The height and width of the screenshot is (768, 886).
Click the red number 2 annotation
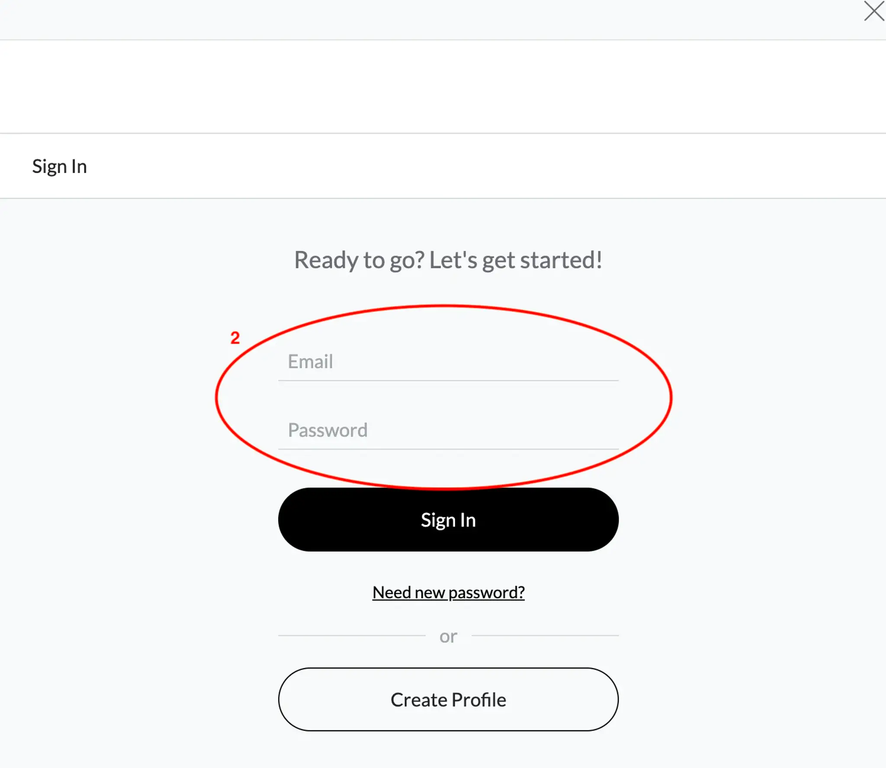pos(235,338)
